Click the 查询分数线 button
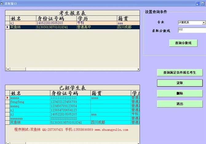Viewport: 206px width, 144px height. (183, 43)
